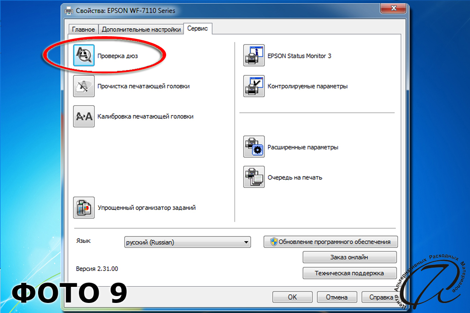Switch to the Дополнительные настройки tab

pyautogui.click(x=141, y=29)
